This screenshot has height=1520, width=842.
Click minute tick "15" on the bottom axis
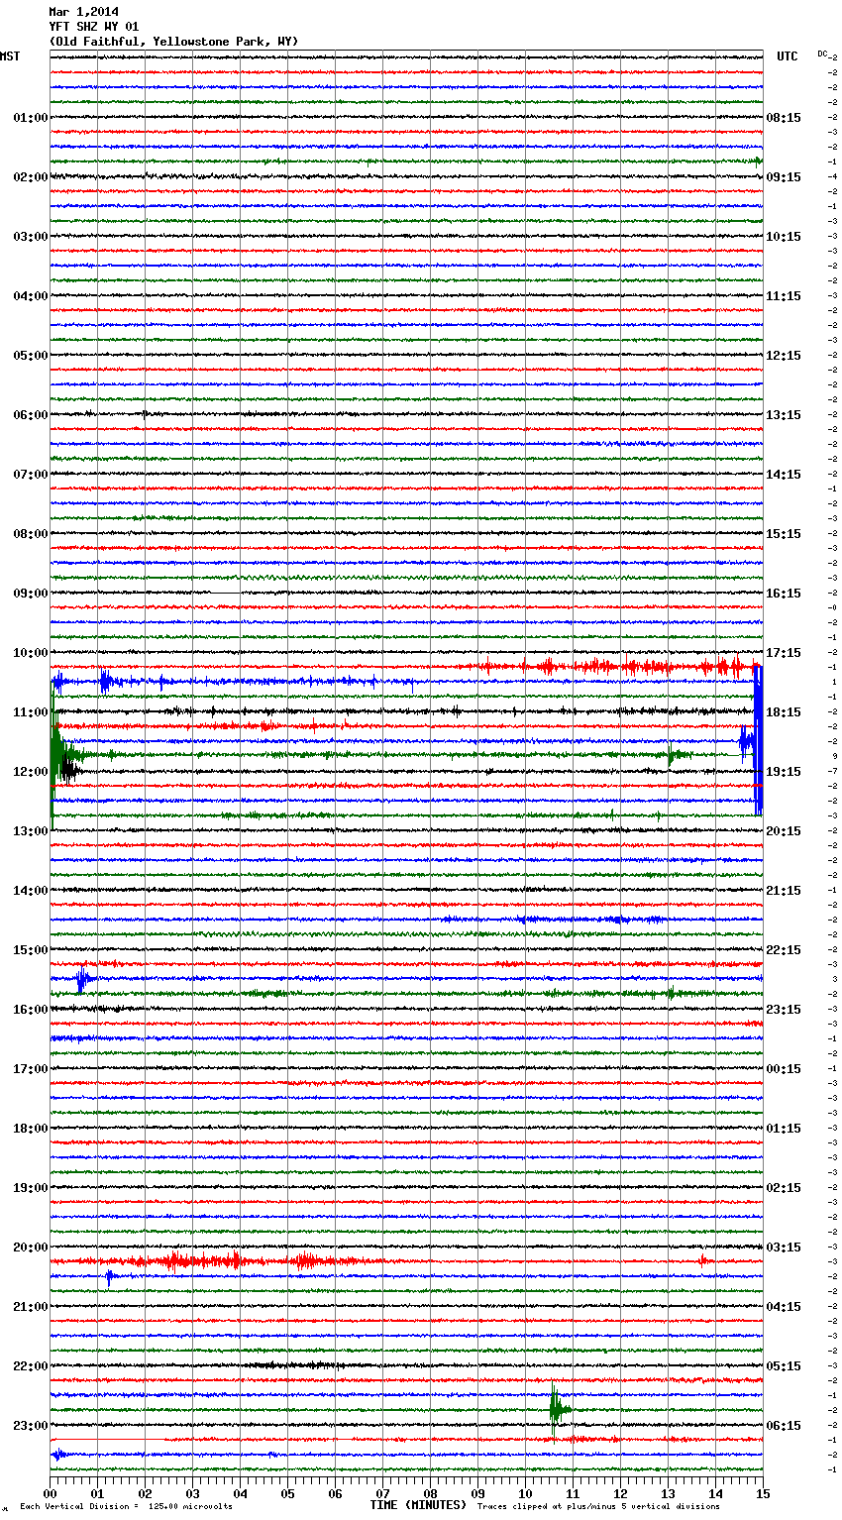tap(762, 1493)
